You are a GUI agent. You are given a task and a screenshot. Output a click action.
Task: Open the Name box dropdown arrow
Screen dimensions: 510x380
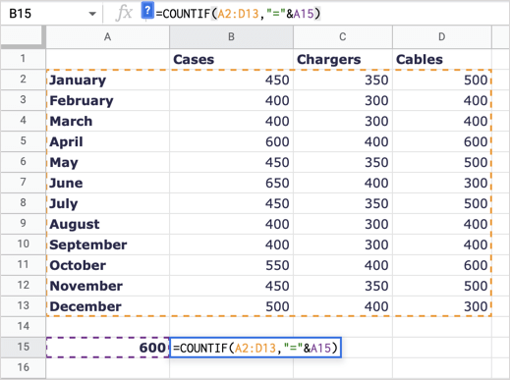(92, 14)
